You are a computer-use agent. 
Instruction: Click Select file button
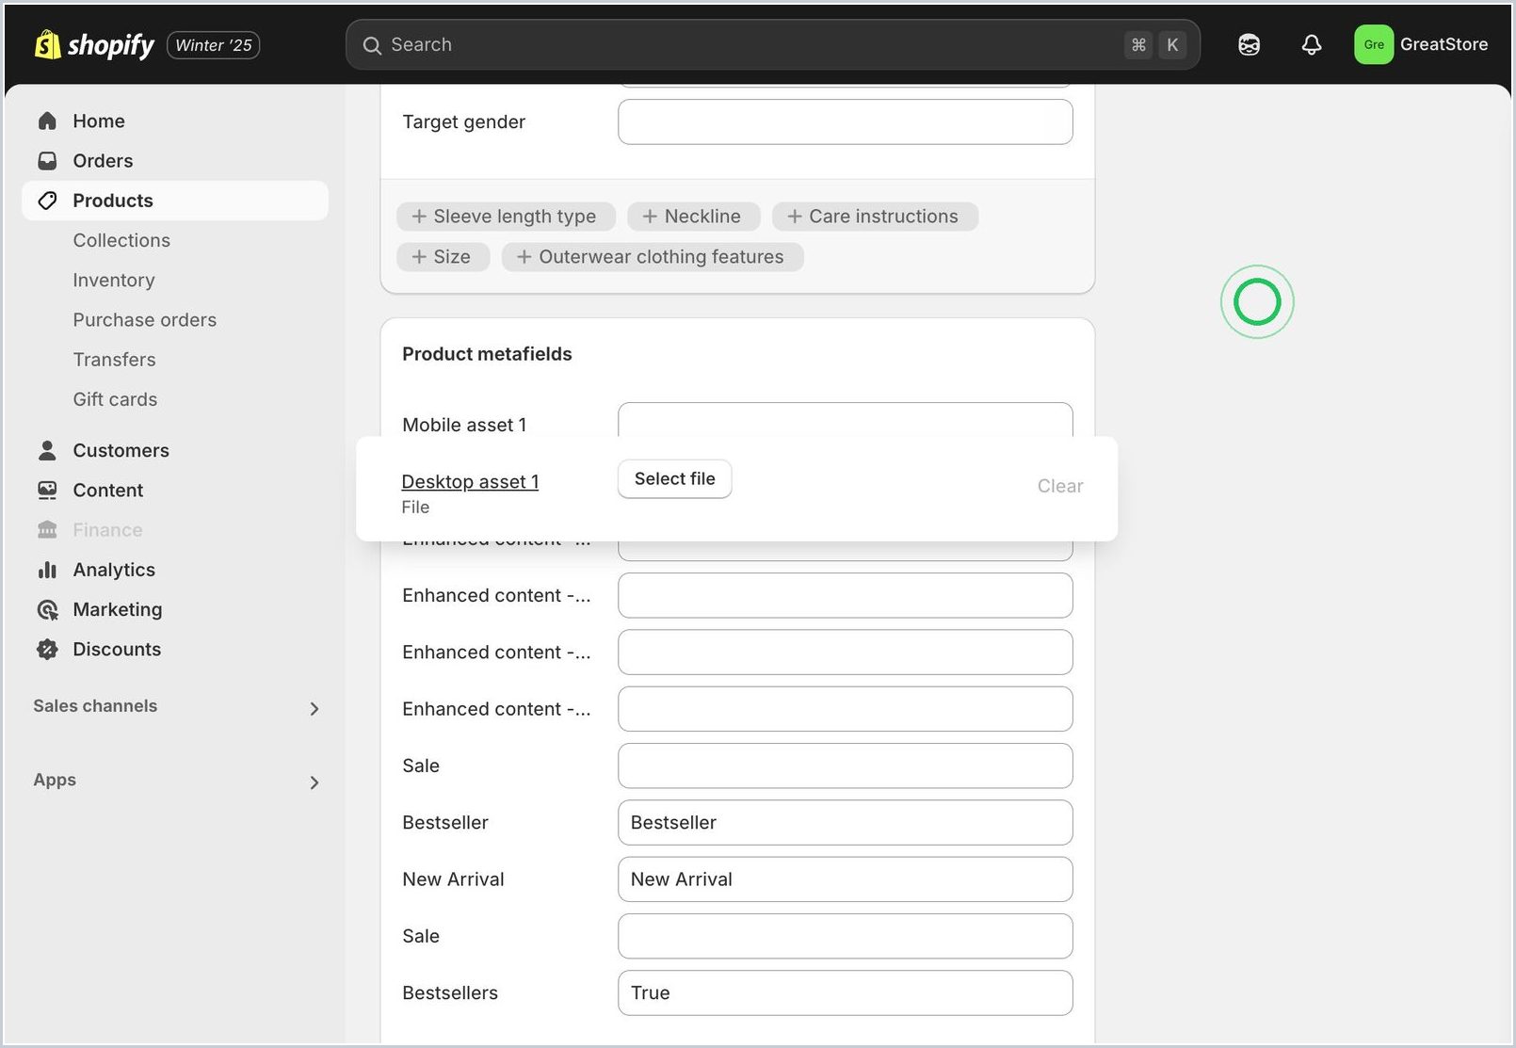674,479
